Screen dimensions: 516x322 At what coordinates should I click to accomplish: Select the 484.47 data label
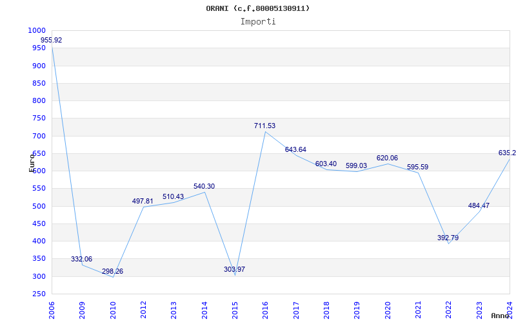pos(479,205)
